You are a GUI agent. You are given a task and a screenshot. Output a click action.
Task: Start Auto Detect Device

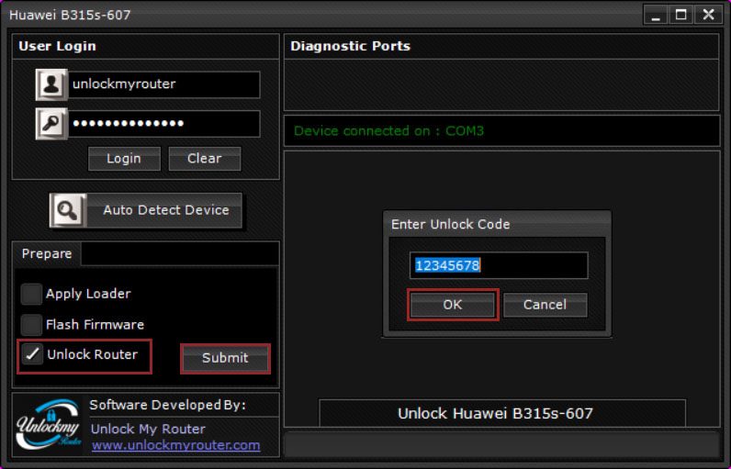pos(146,210)
